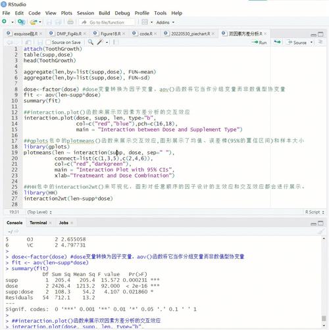The height and width of the screenshot is (330, 329).
Task: Click the workspace panes grid icon
Action: 145,22
